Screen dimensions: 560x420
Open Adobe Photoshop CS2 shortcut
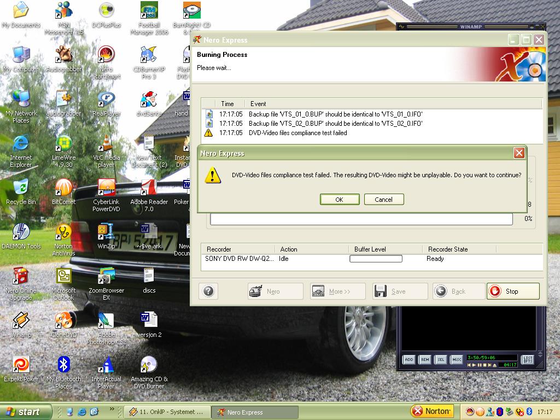107,328
